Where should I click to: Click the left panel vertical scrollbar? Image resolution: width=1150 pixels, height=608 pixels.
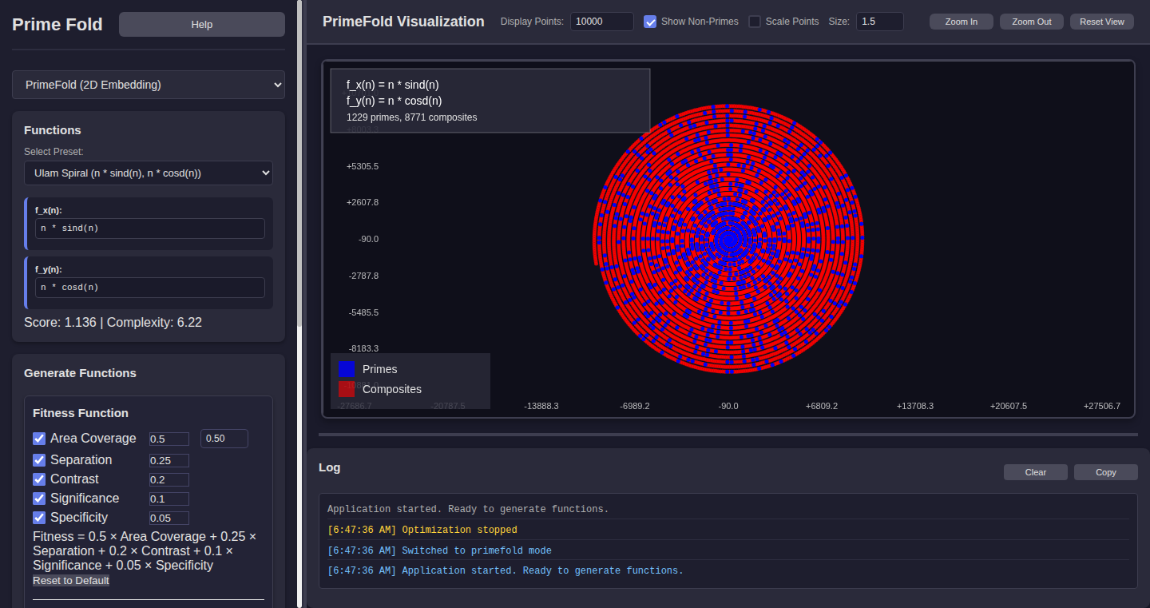[x=300, y=164]
